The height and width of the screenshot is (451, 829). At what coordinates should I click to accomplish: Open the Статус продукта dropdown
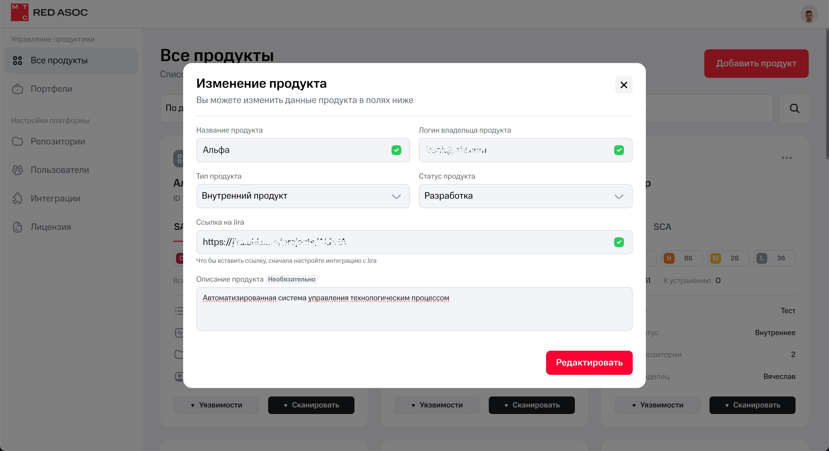coord(525,196)
